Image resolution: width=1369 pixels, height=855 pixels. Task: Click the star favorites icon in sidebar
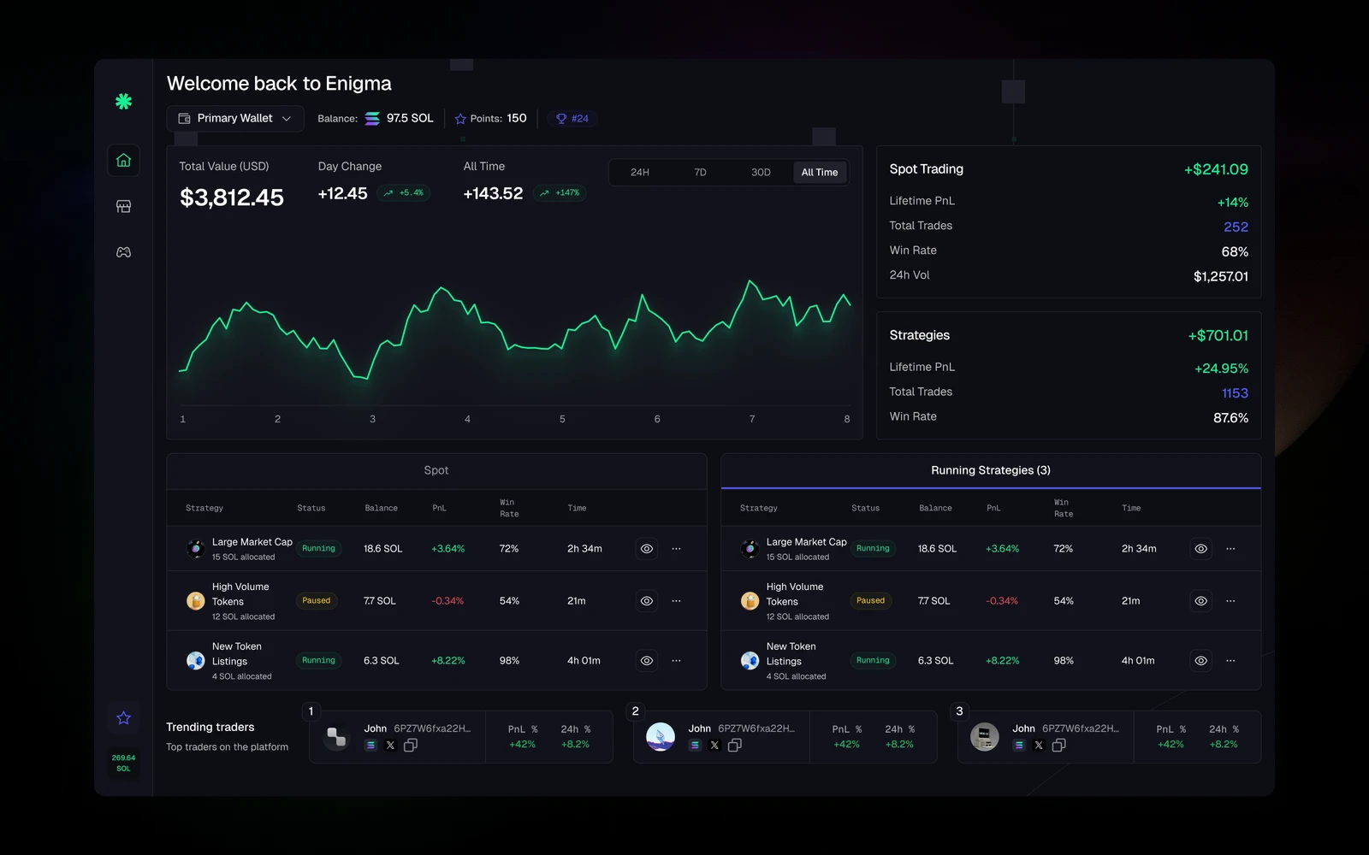[123, 718]
